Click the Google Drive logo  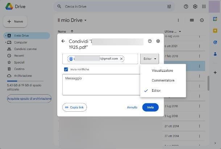[9, 7]
